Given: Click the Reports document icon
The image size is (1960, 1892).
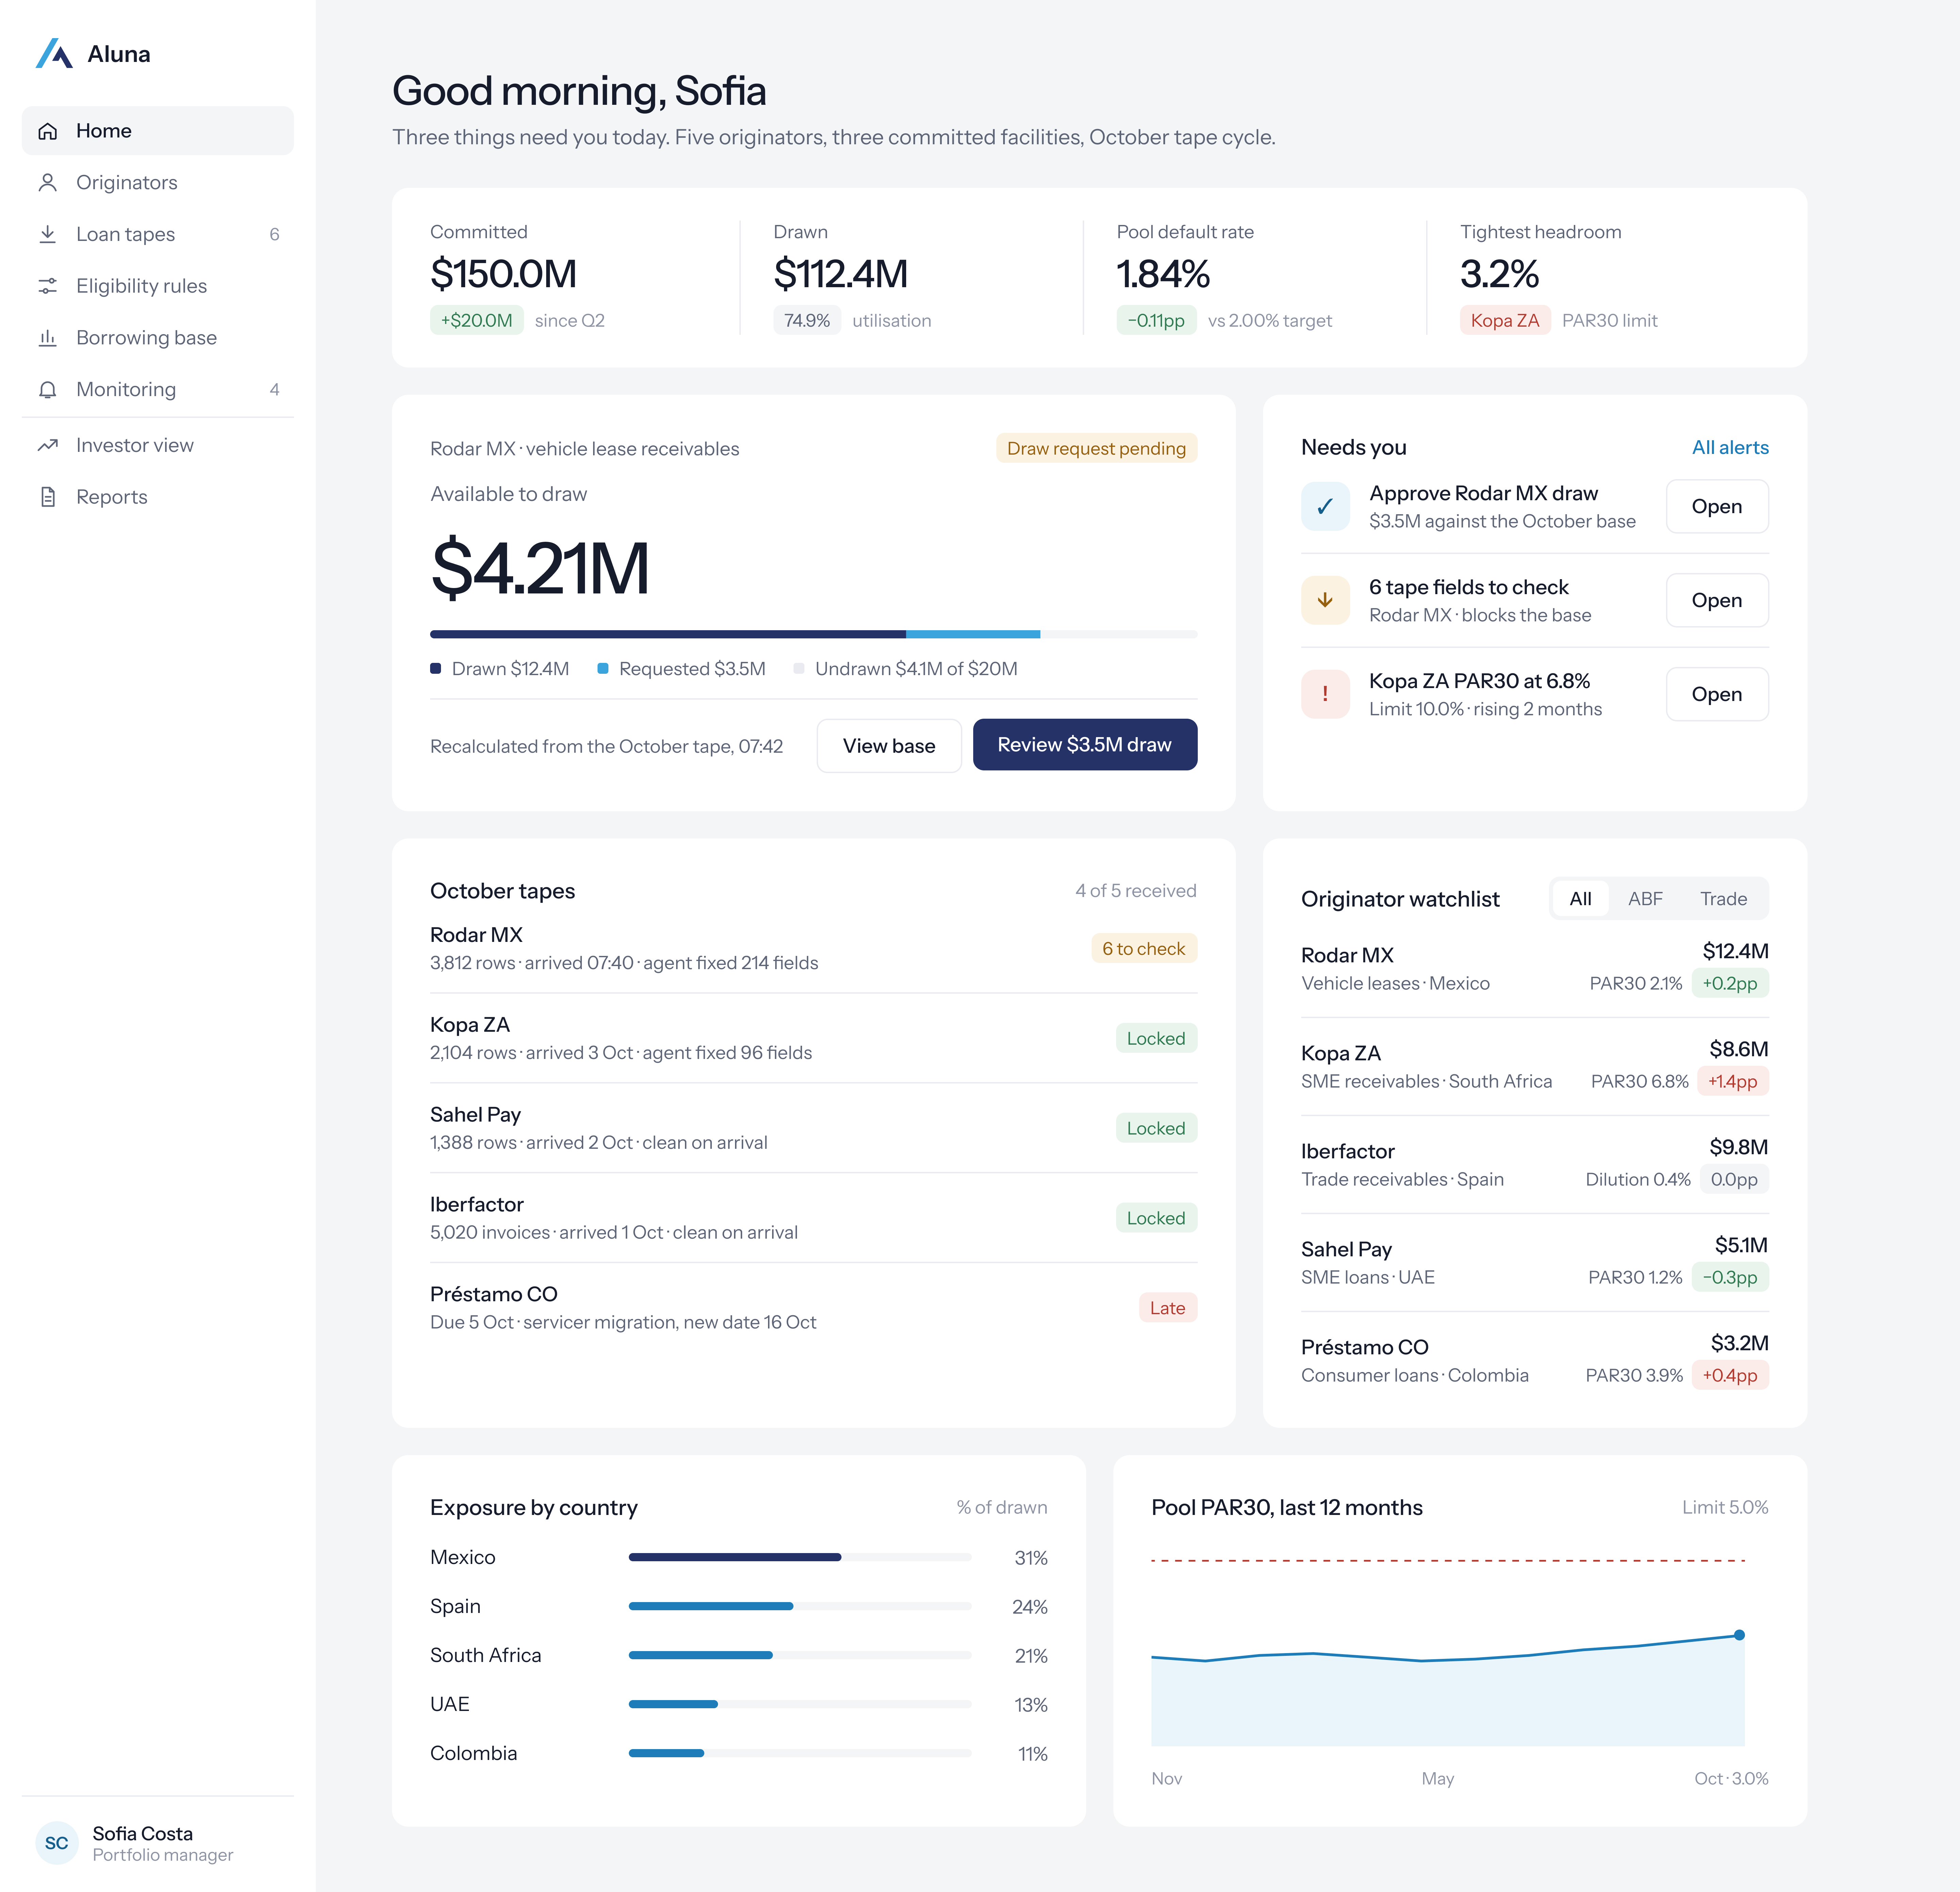Looking at the screenshot, I should (x=48, y=497).
